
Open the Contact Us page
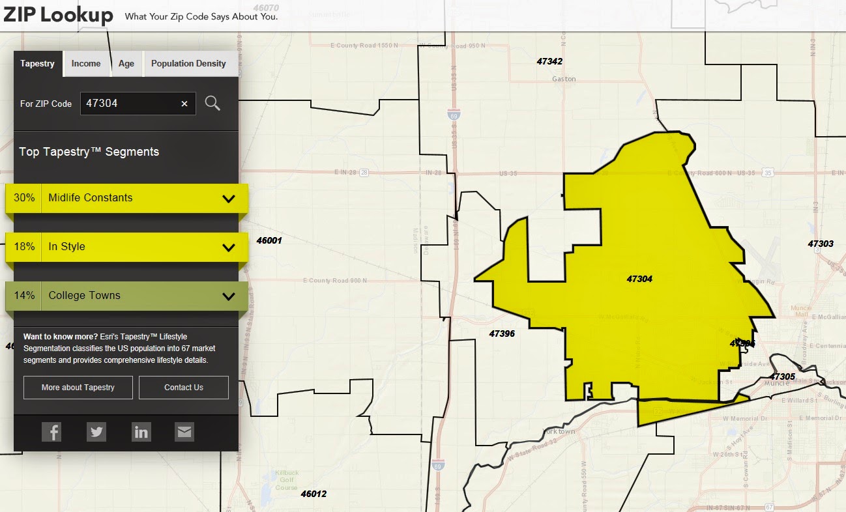click(x=184, y=387)
